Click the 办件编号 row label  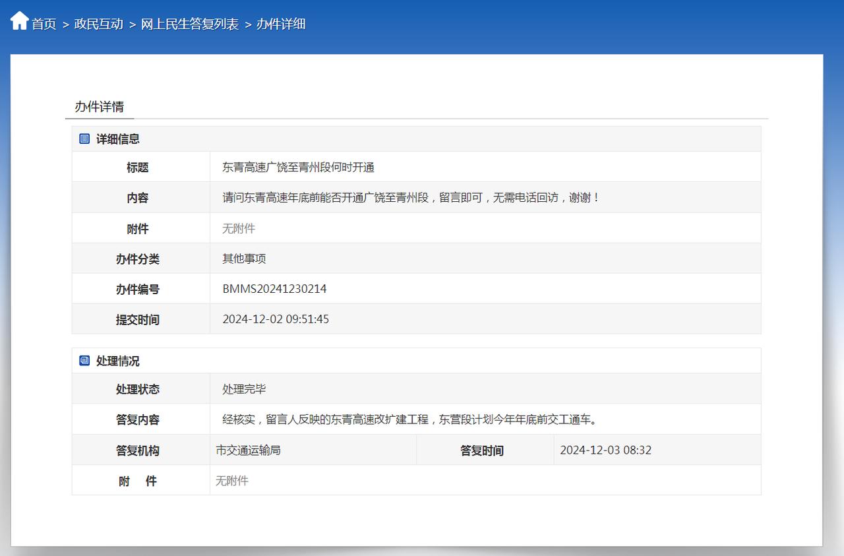[x=138, y=290]
